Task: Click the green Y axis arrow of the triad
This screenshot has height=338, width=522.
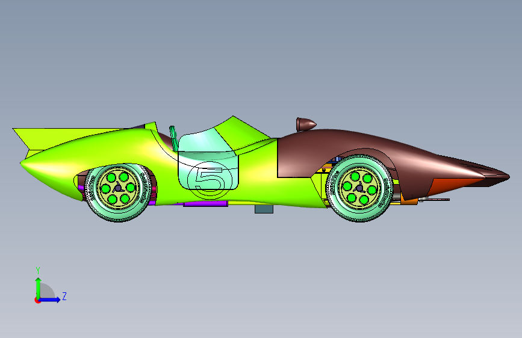Action: coord(38,287)
